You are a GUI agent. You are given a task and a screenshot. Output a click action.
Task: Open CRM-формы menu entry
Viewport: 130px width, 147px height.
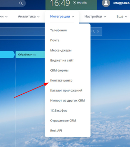point(59,70)
